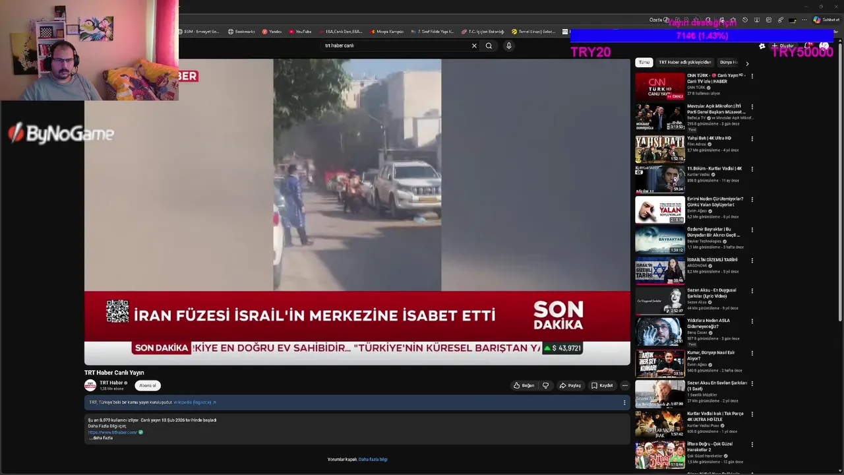Open the CNN TÜRK channel name

point(696,87)
